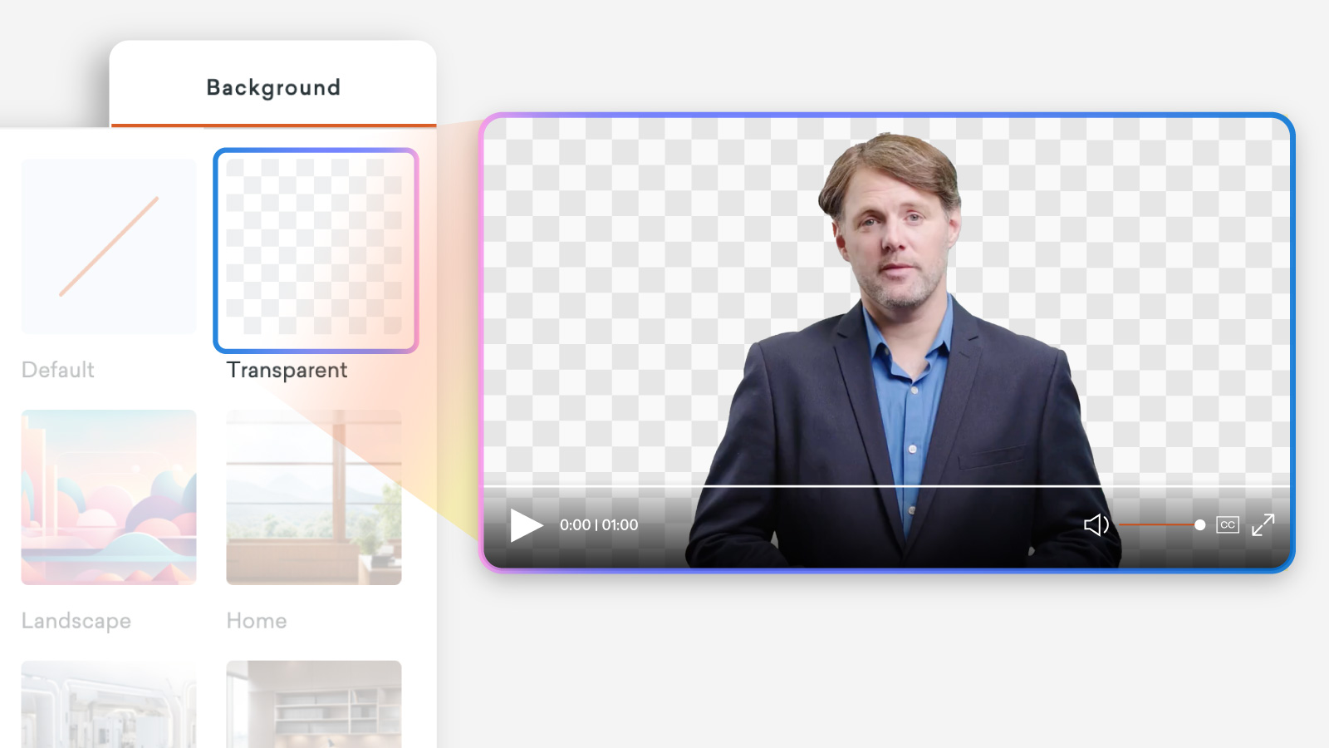
Task: Click the white volume slider knob
Action: pyautogui.click(x=1199, y=525)
